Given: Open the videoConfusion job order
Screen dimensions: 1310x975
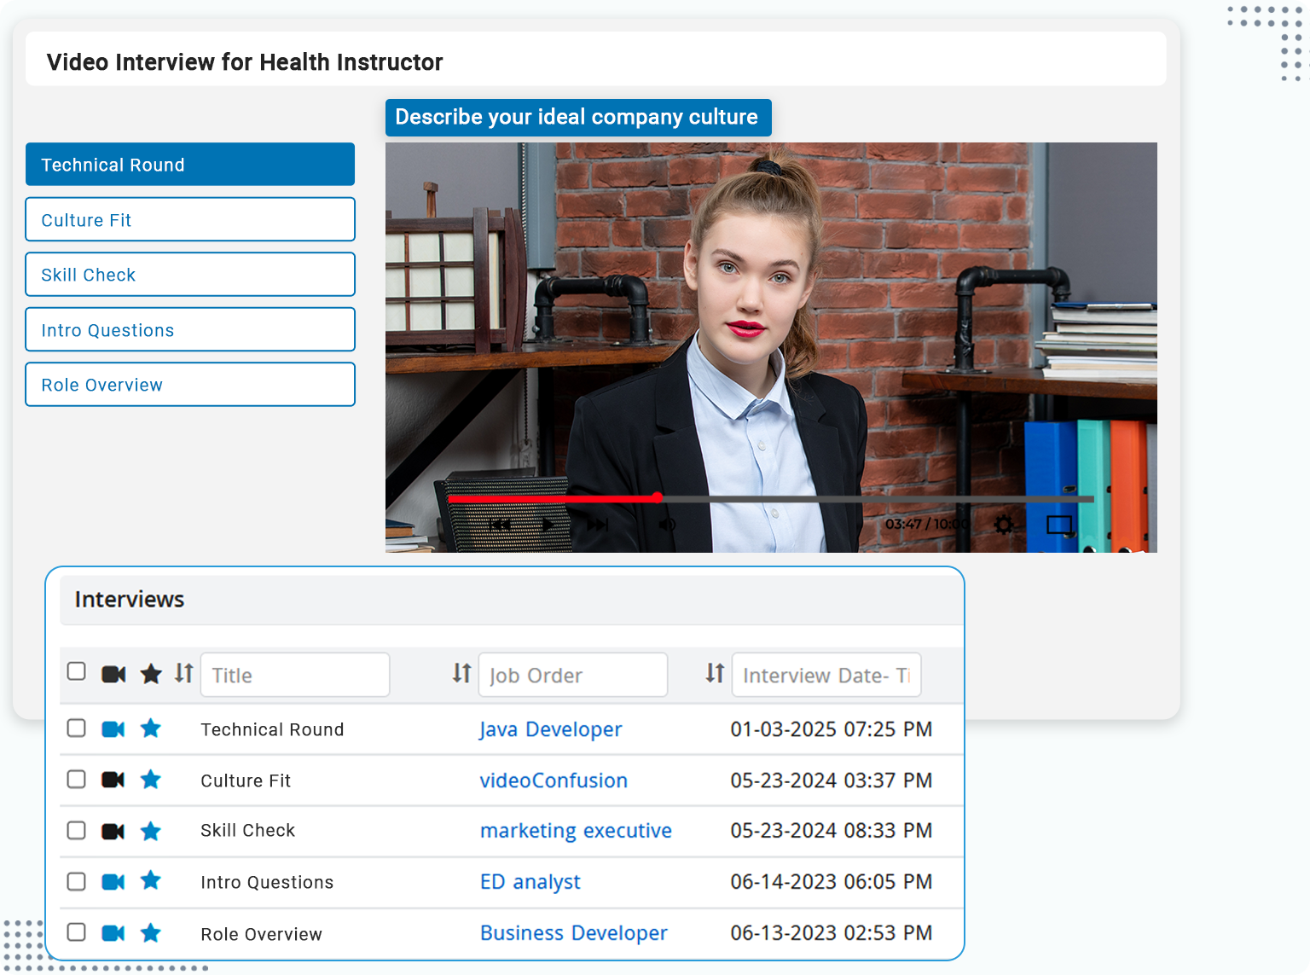Looking at the screenshot, I should pos(553,780).
